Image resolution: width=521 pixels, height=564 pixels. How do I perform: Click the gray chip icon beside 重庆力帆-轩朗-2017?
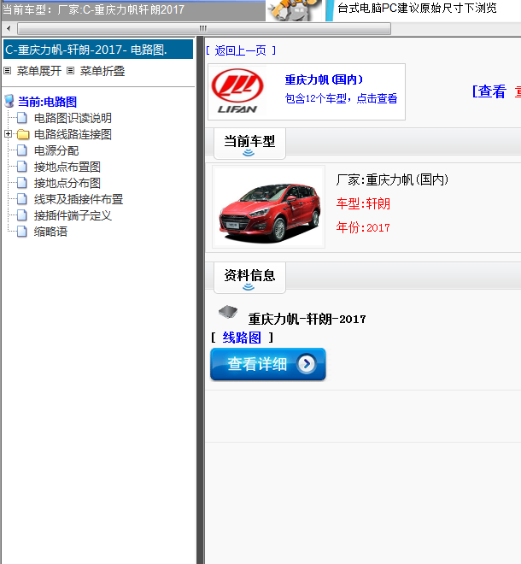[x=227, y=312]
